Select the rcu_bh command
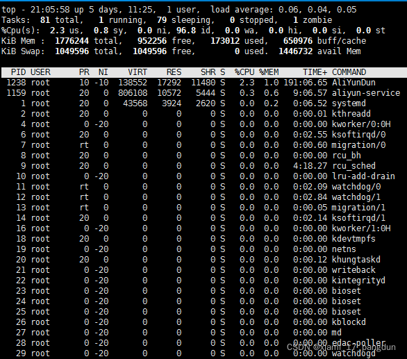This screenshot has width=407, height=359. [347, 156]
